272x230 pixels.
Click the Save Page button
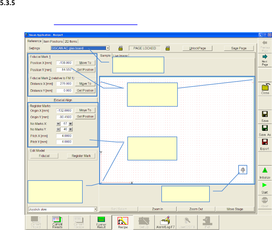click(x=239, y=48)
